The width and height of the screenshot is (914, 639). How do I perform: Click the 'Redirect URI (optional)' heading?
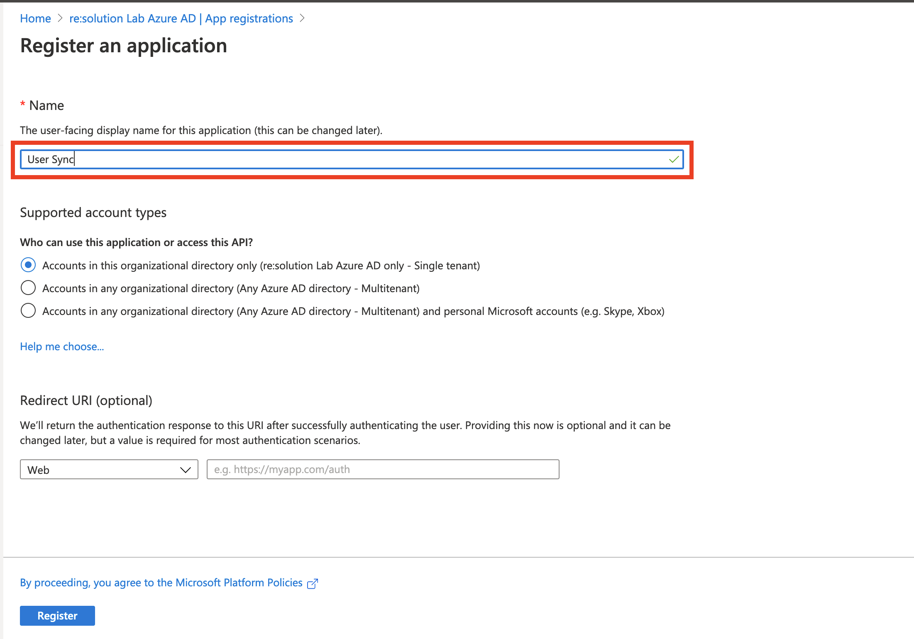(x=86, y=401)
